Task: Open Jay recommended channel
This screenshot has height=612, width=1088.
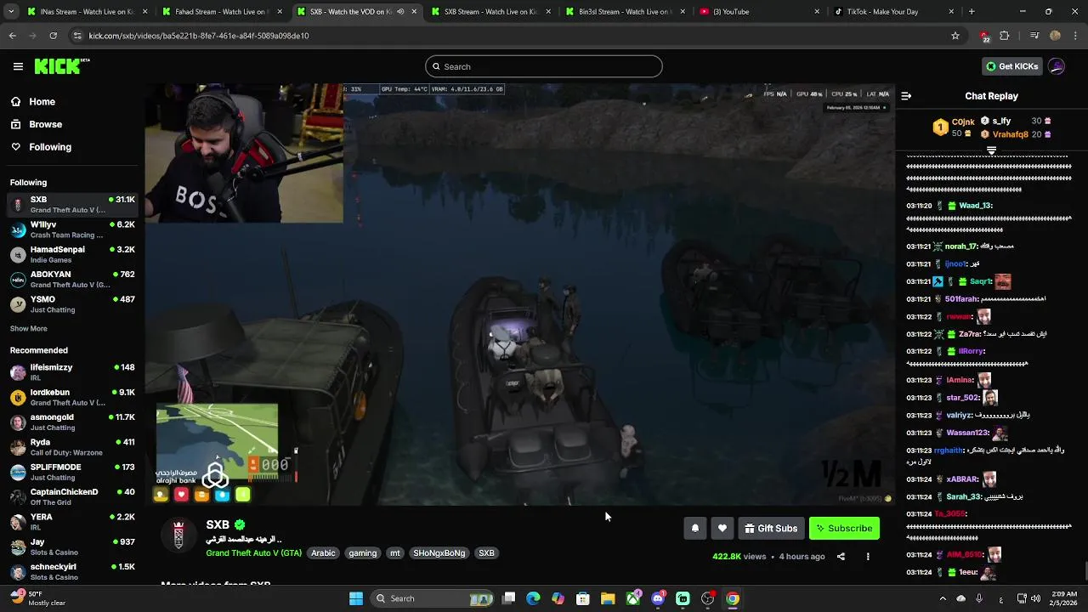Action: tap(72, 547)
